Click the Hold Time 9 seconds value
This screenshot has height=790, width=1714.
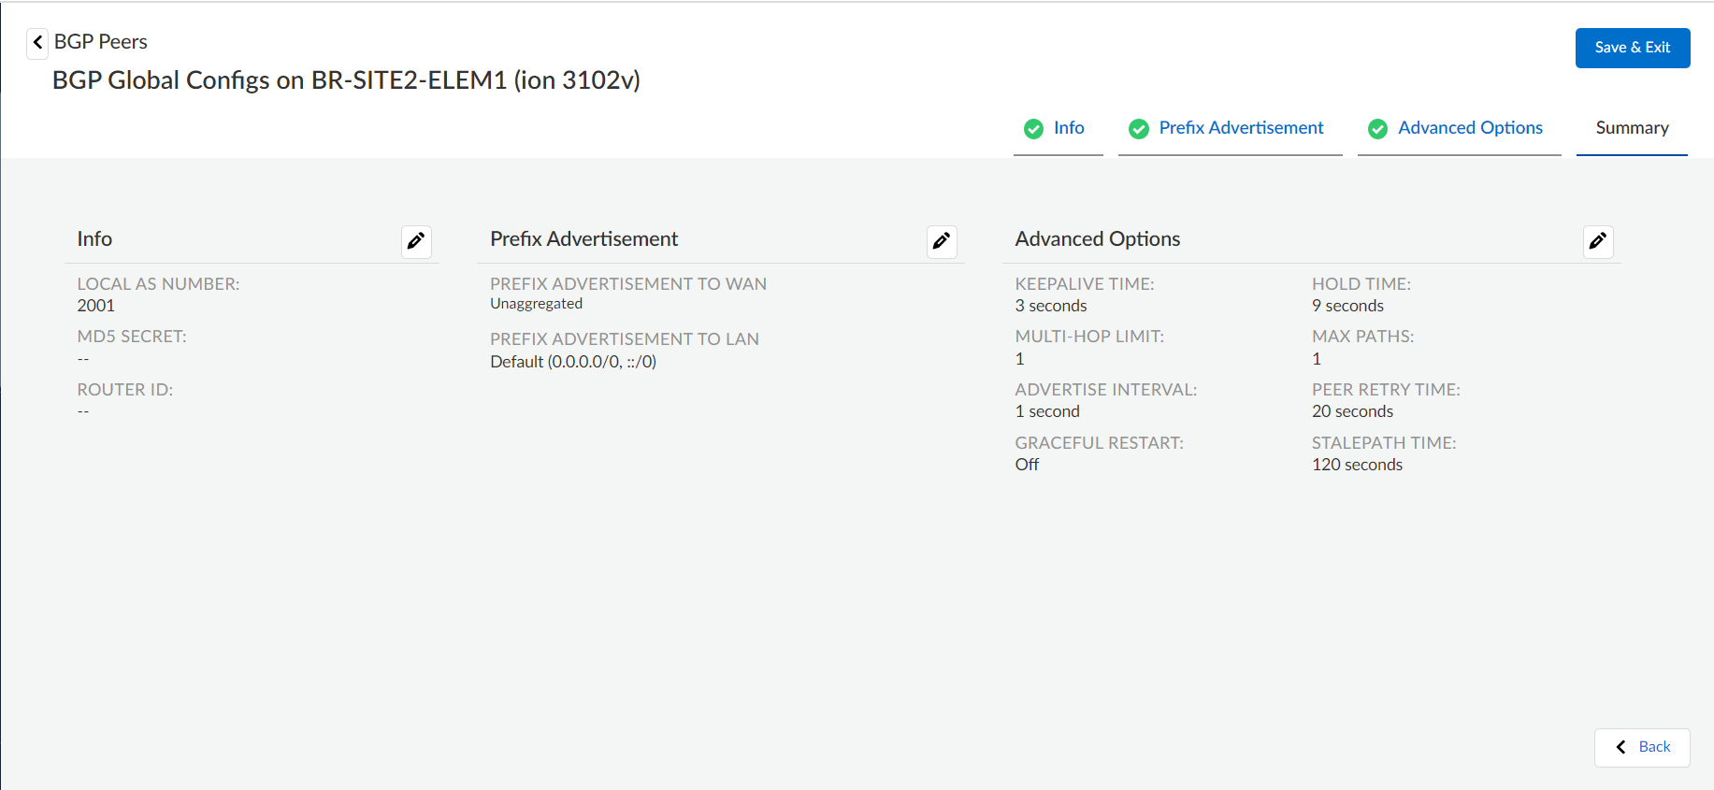click(x=1347, y=306)
